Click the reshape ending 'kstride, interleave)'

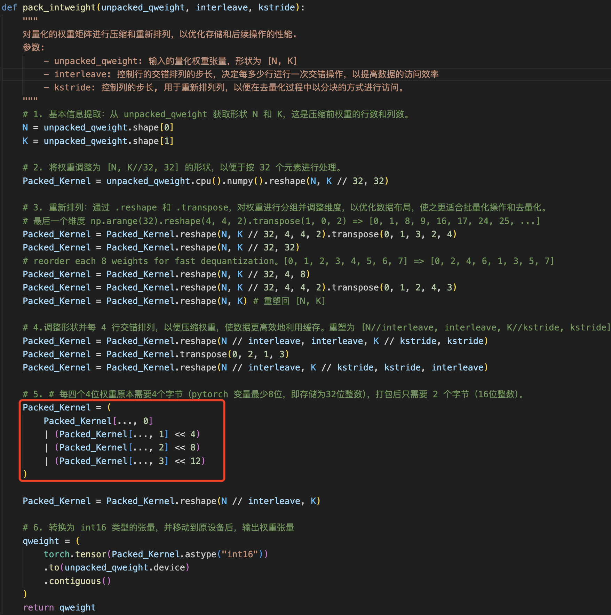point(255,367)
